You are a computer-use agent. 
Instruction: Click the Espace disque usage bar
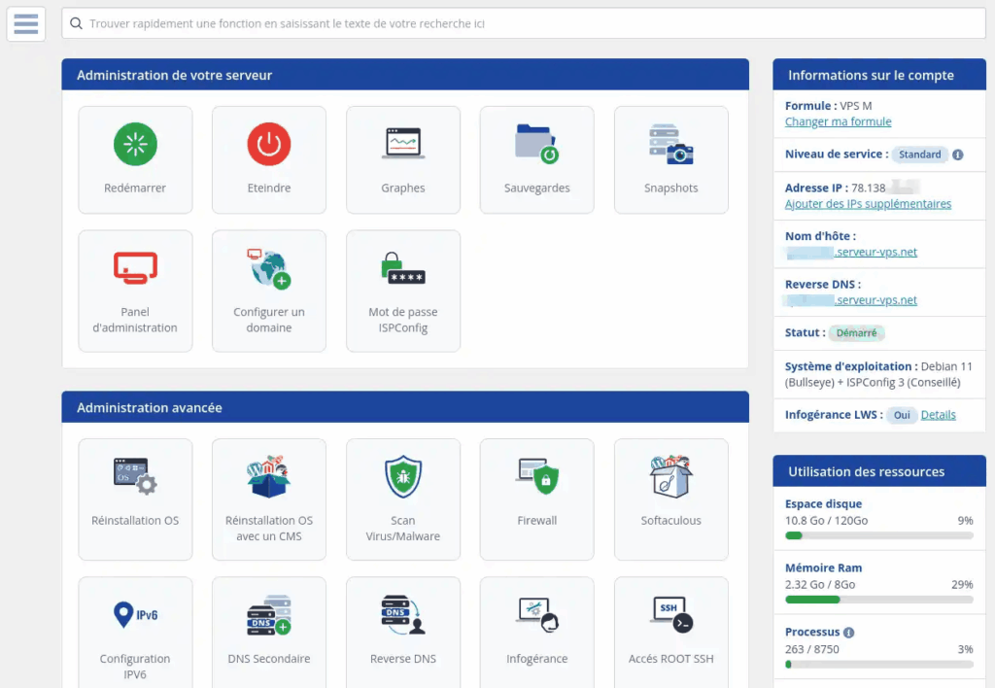(878, 535)
